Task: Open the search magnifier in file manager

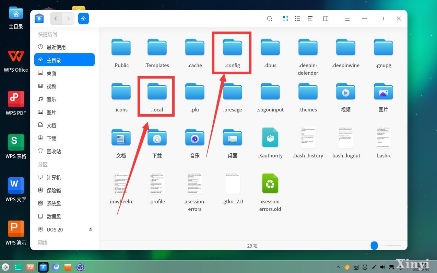Action: click(x=270, y=19)
